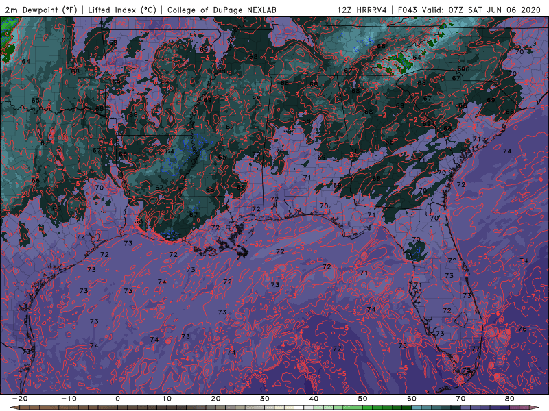Click the "College of DuPage NEXLAB" label

(222, 10)
